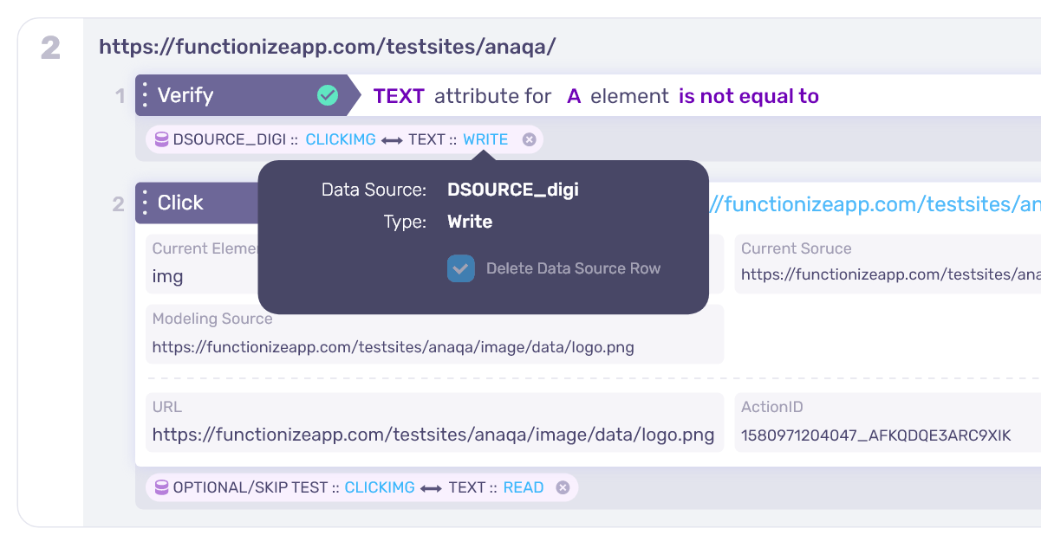Grab the Verify step drag handle dots
Screen dimensions: 1041x548
(145, 95)
